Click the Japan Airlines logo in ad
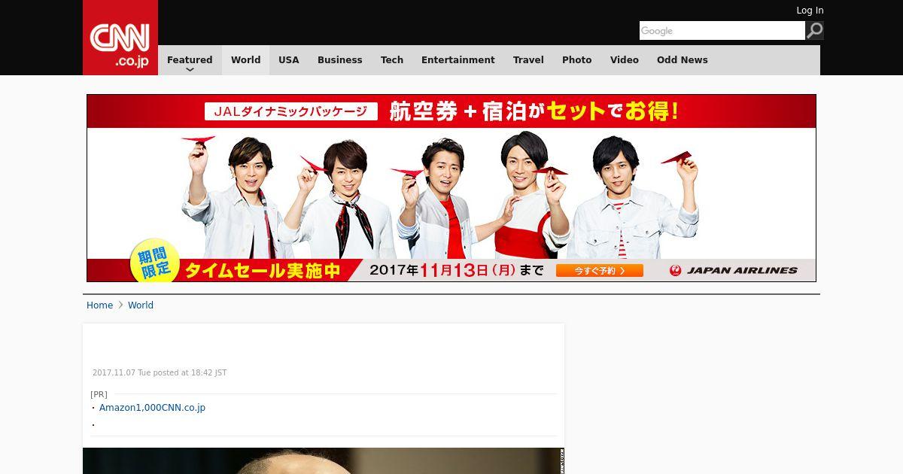 [733, 270]
